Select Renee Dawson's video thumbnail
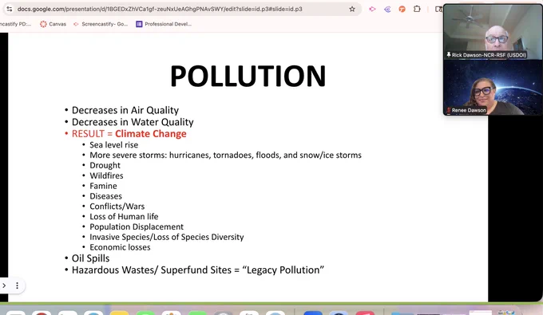 (493, 87)
